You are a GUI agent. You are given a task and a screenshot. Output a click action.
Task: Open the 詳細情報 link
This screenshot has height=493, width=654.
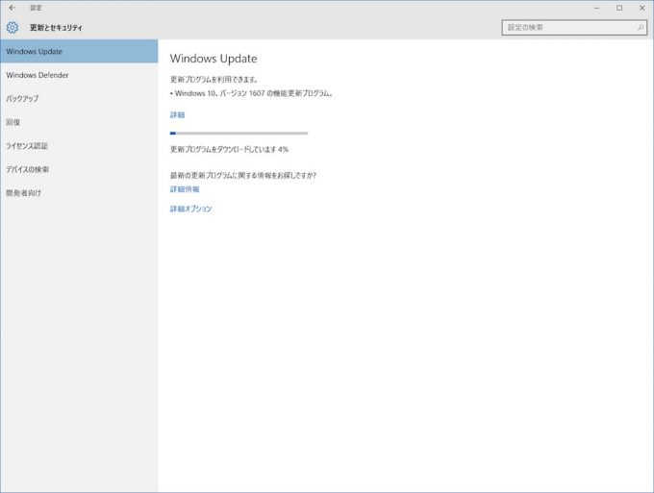pos(185,189)
